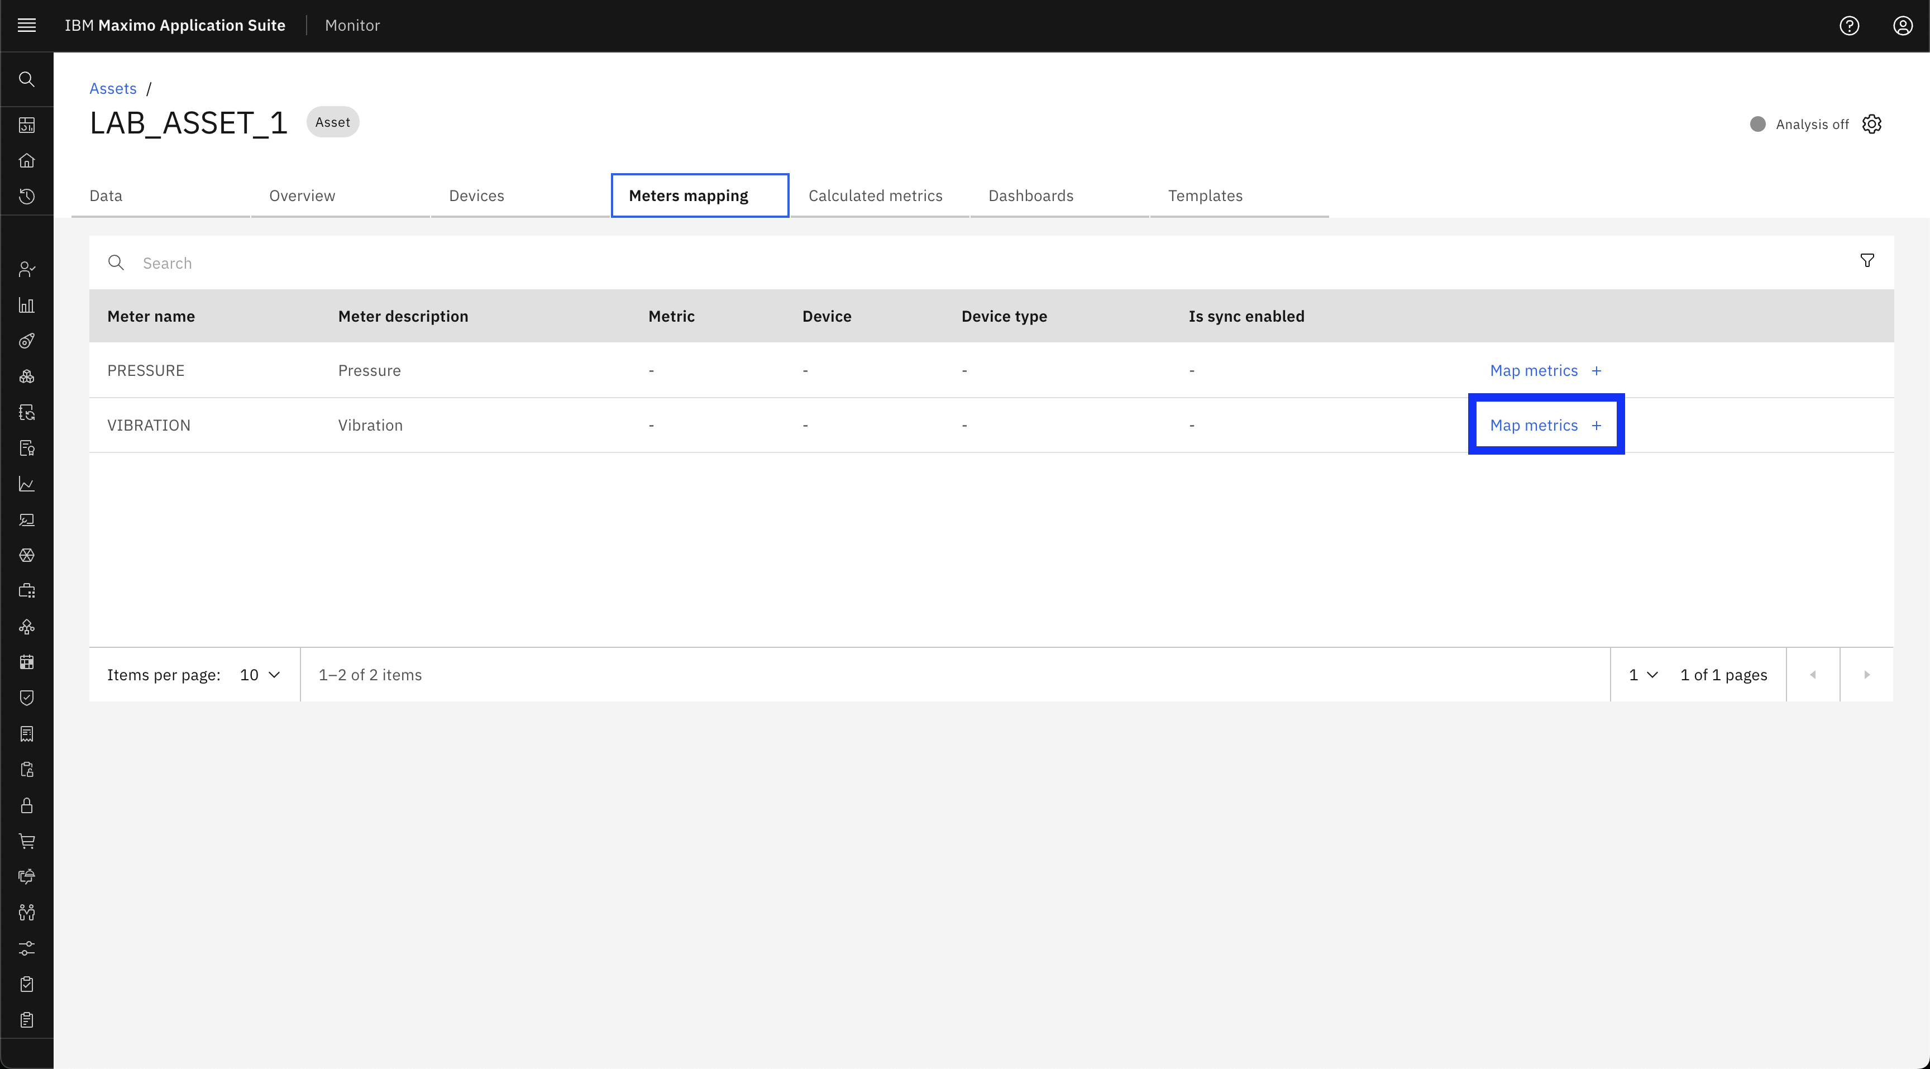Open the line chart sidebar icon
The image size is (1930, 1069).
click(27, 484)
